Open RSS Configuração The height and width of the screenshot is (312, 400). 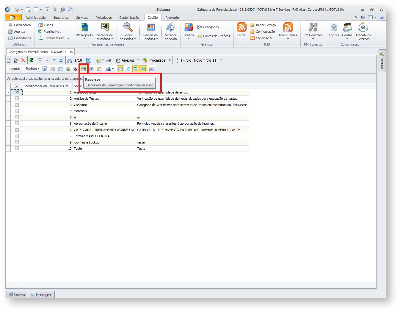pos(262,32)
